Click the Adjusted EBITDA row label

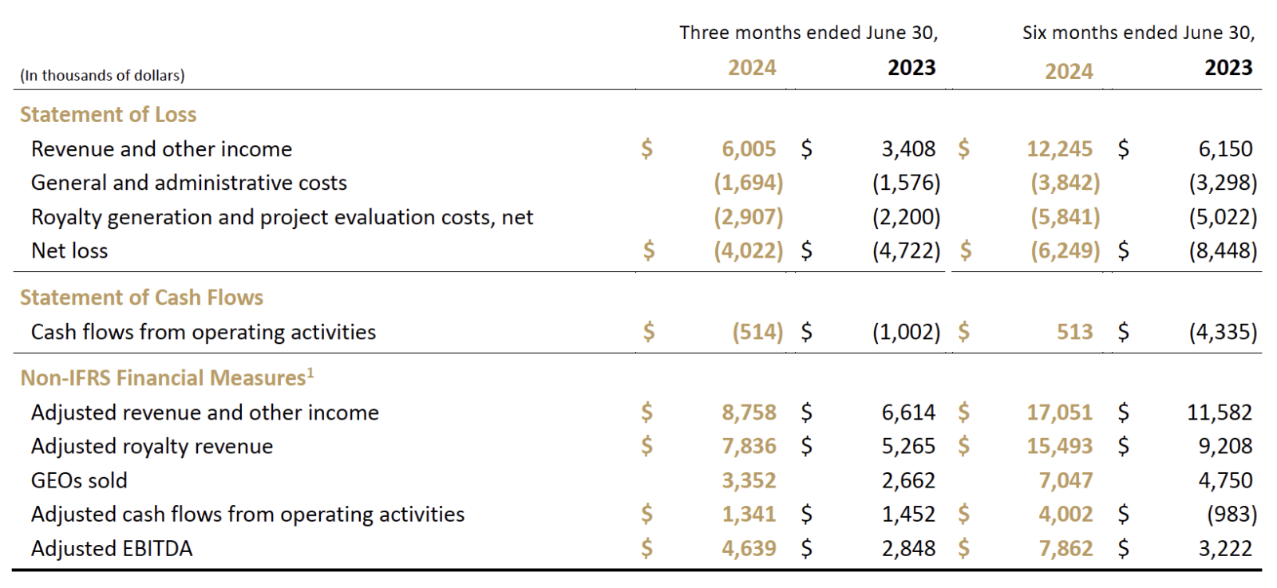[111, 549]
